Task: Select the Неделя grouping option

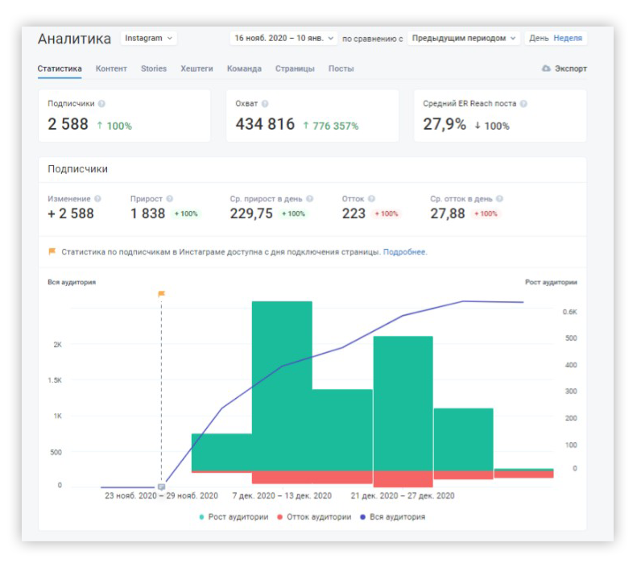Action: coord(568,38)
